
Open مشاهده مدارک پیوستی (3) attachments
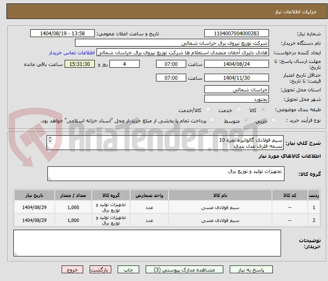(x=184, y=269)
